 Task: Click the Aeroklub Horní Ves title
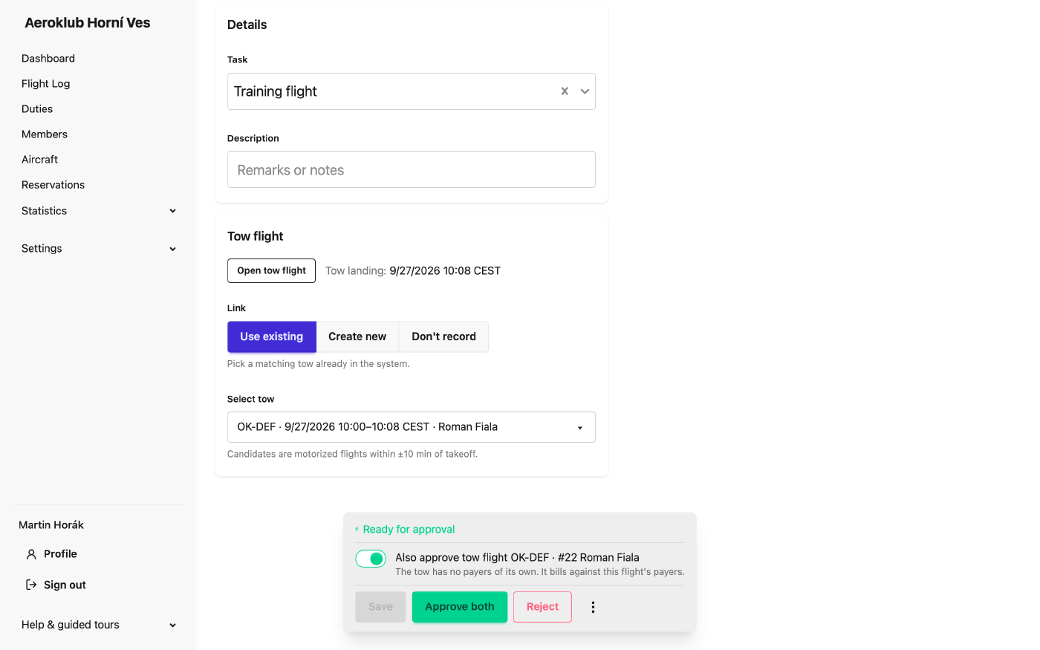[88, 23]
